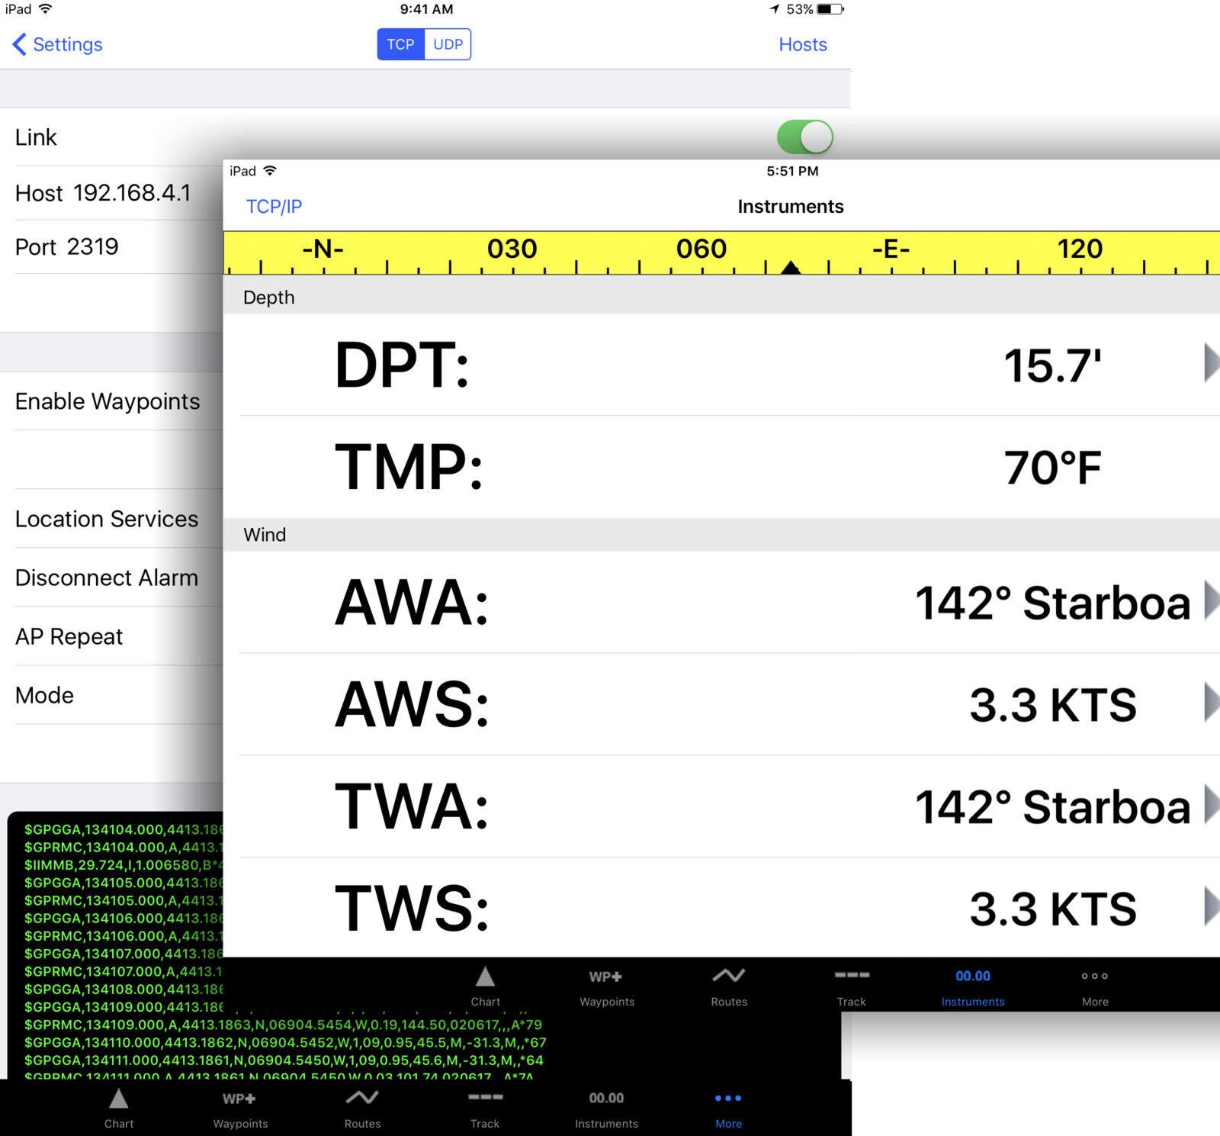Viewport: 1220px width, 1136px height.
Task: Open the TWS row disclosure arrow
Action: [x=1209, y=906]
